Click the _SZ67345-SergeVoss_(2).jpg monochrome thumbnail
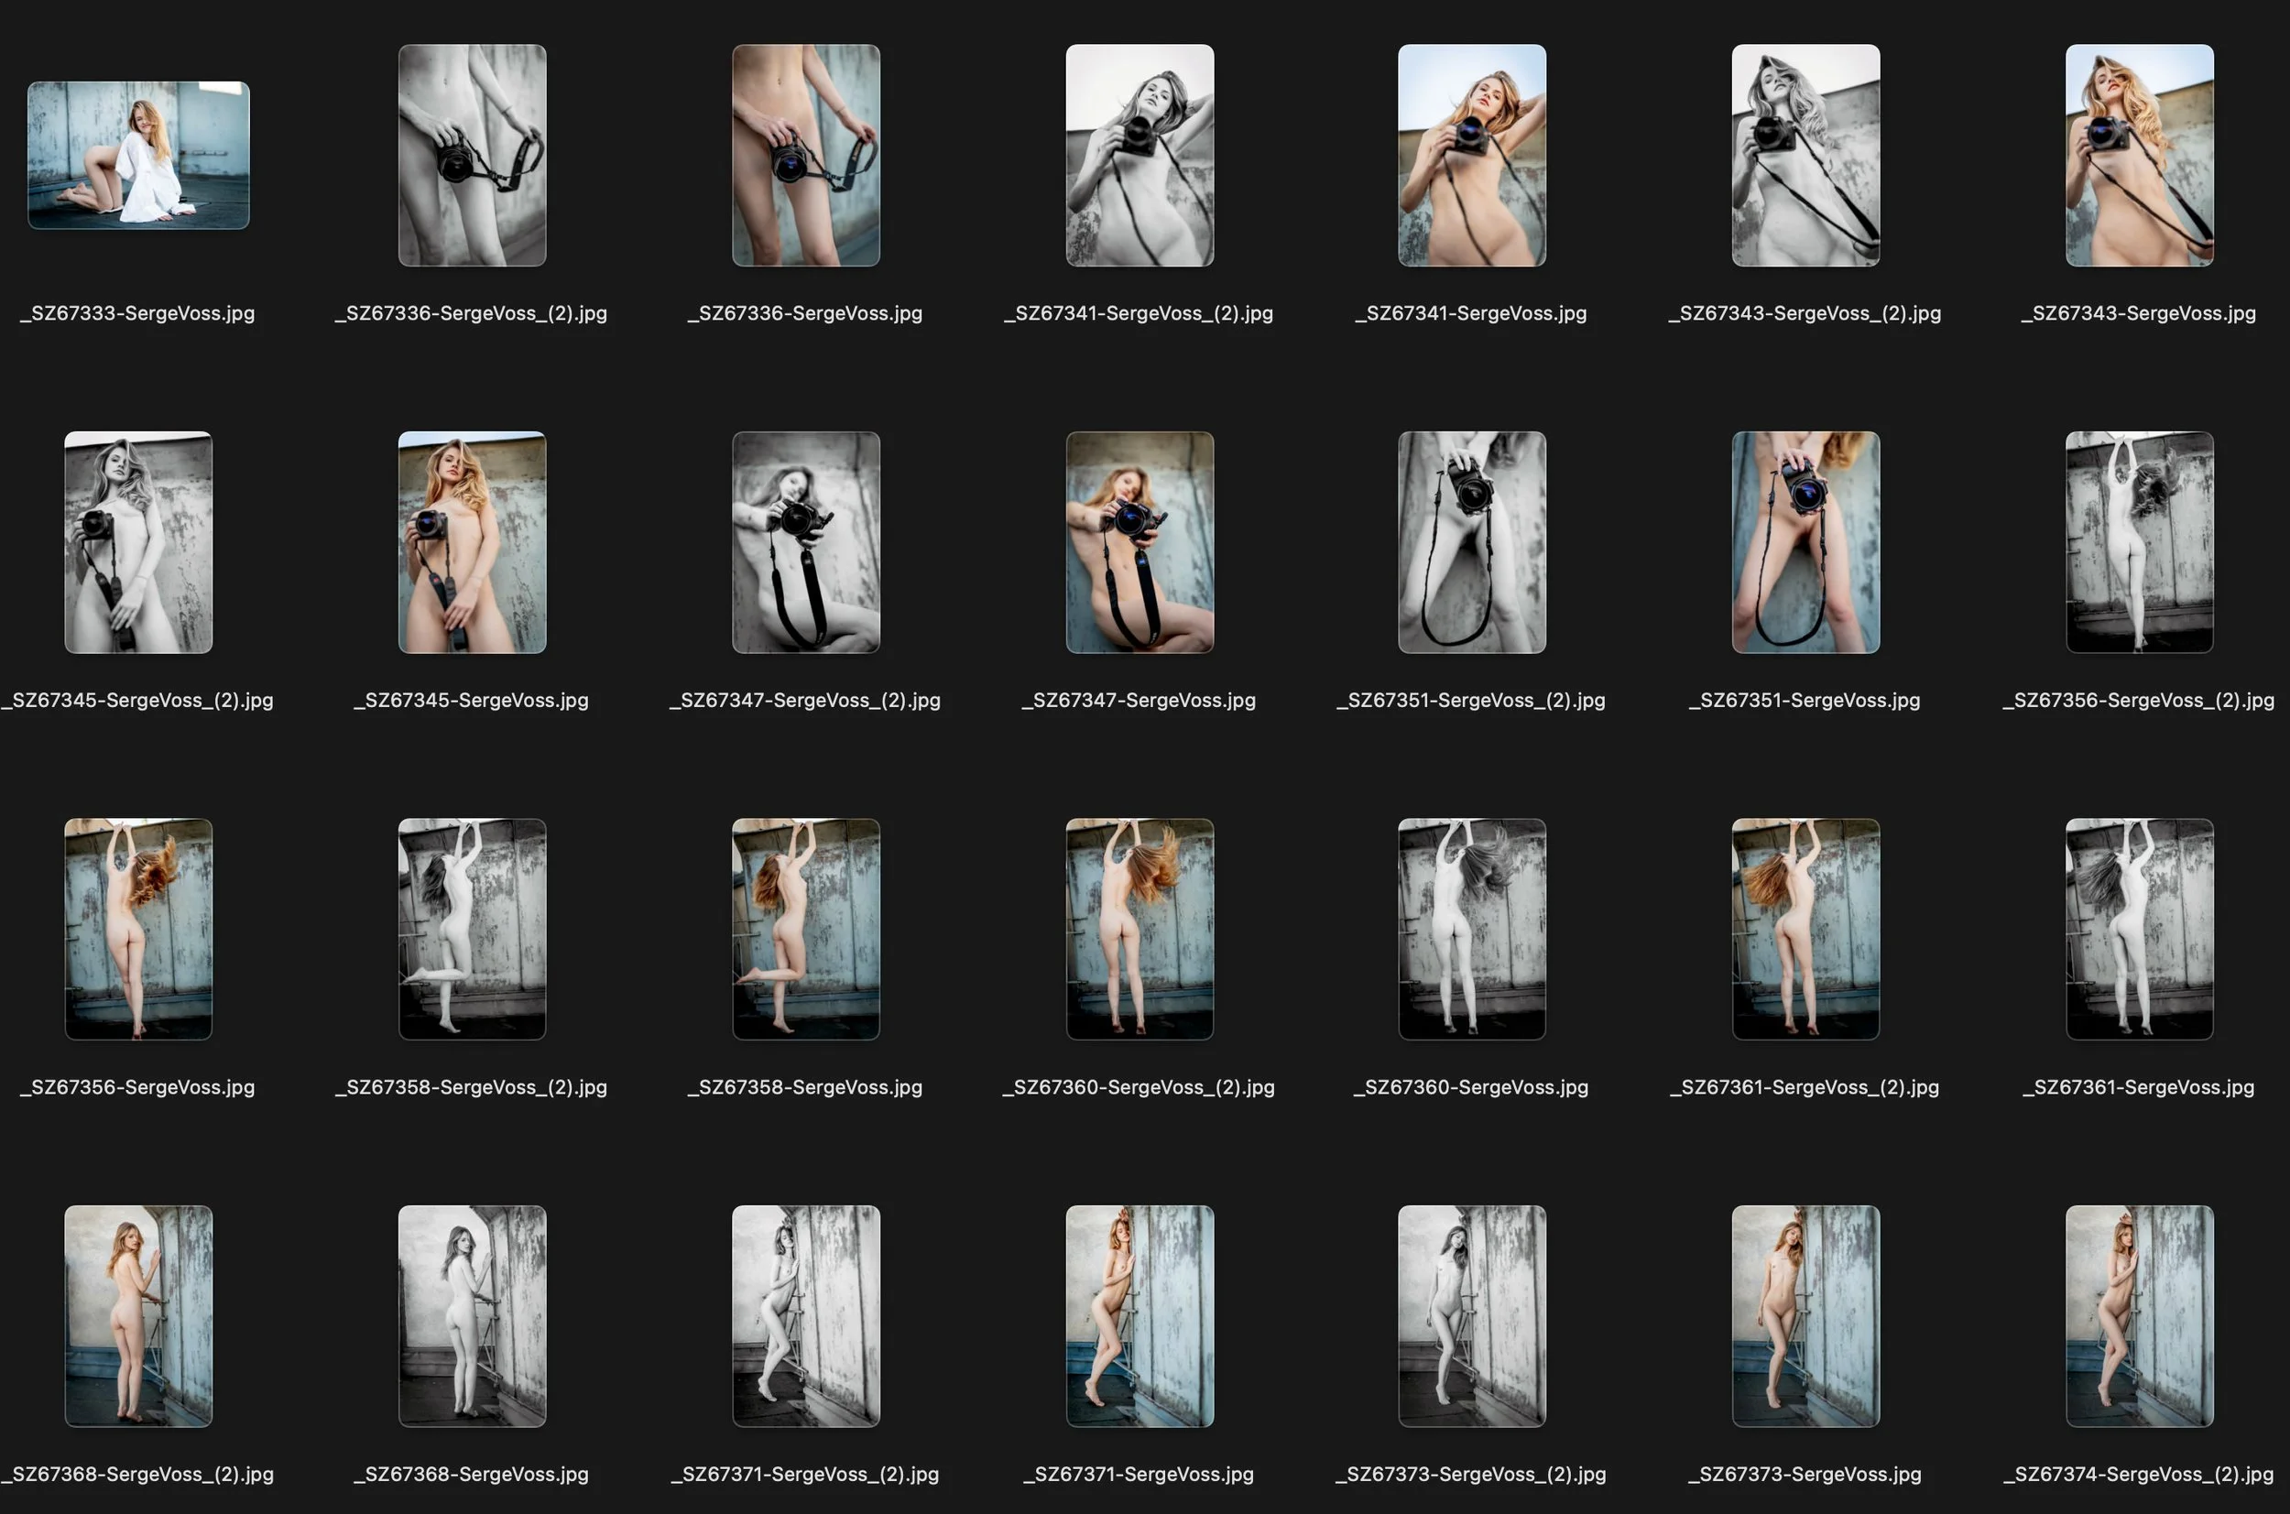The width and height of the screenshot is (2290, 1514). point(137,544)
